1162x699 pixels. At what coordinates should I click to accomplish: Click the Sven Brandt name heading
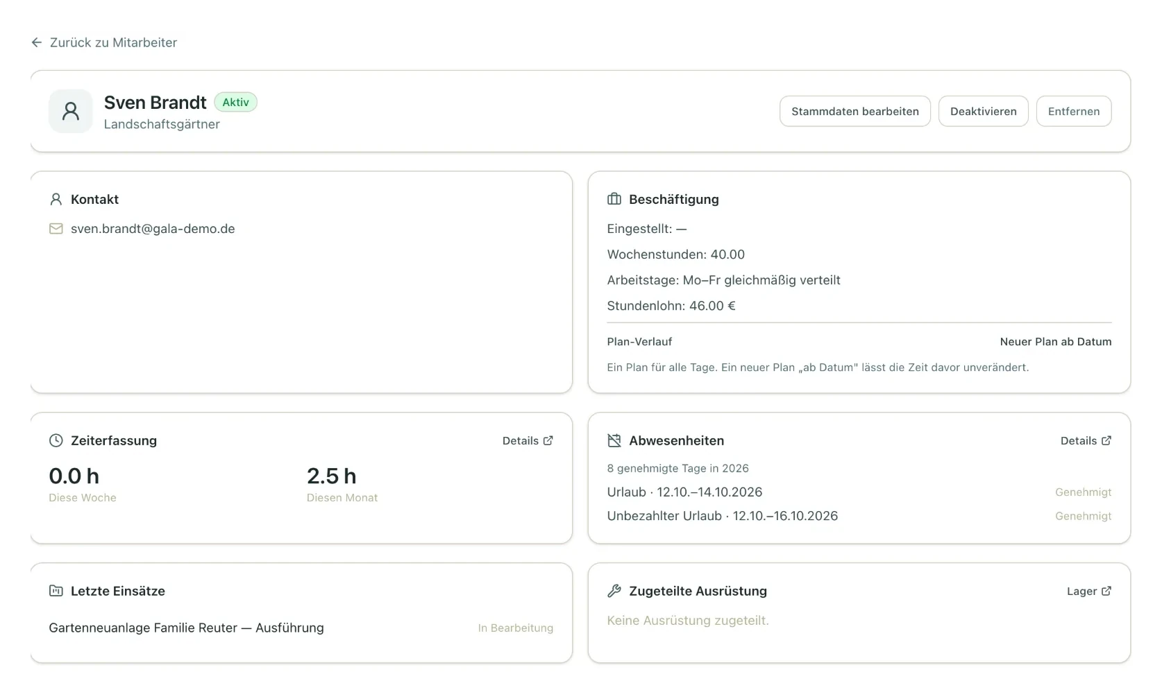155,103
